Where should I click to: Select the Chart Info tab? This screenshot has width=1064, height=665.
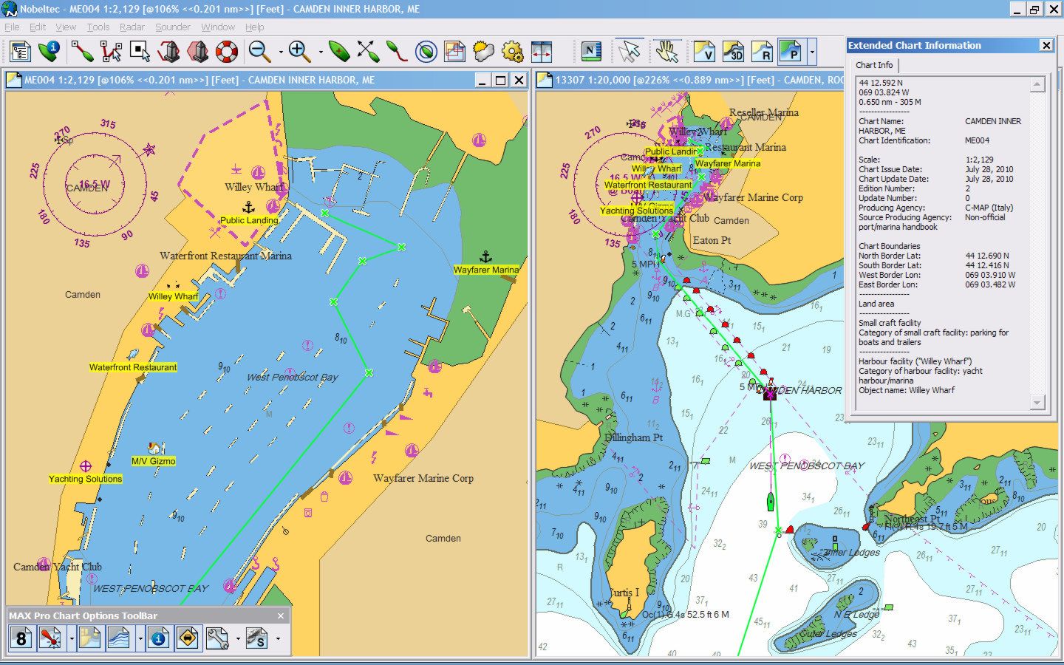click(874, 65)
